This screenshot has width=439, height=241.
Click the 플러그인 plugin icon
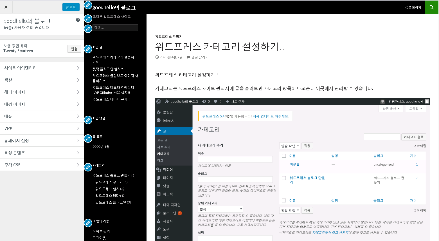coord(159,213)
